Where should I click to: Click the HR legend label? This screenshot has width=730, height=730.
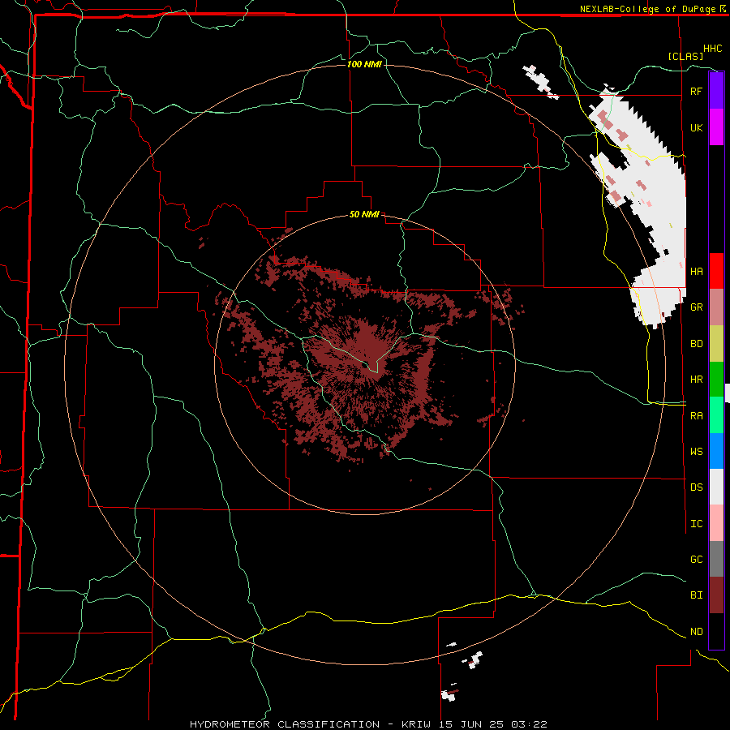(696, 380)
